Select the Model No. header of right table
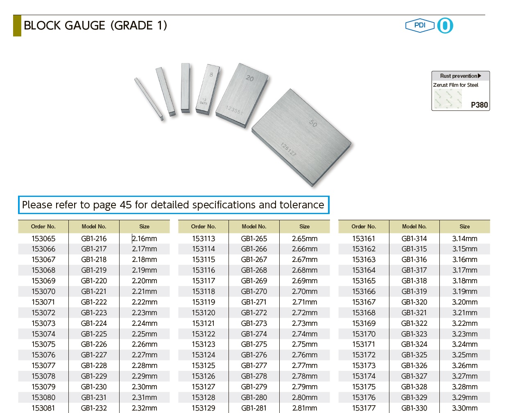 click(414, 226)
